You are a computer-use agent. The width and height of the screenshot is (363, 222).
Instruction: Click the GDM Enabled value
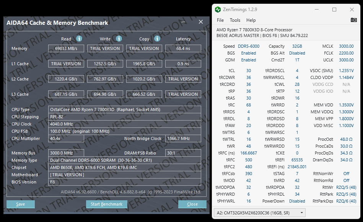pos(248,60)
